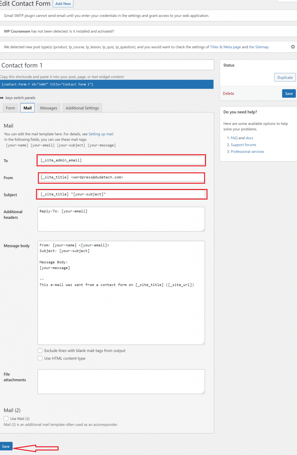Duplicate this contact form
The height and width of the screenshot is (455, 297).
tap(285, 77)
